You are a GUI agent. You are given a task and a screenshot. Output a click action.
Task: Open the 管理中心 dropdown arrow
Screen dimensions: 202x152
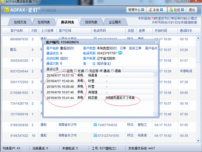click(x=143, y=10)
